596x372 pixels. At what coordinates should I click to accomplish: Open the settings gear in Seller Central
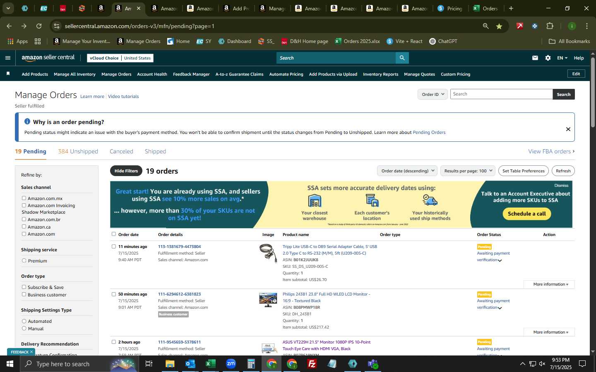click(x=548, y=58)
